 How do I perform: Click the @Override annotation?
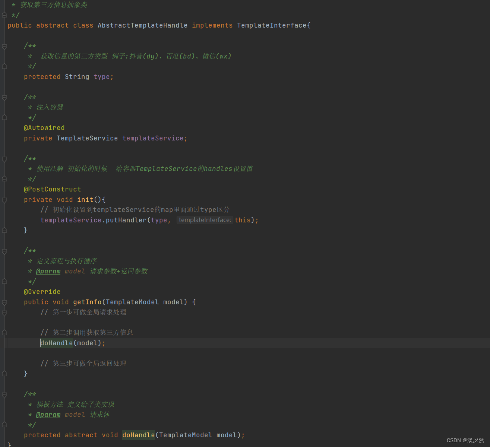[42, 292]
